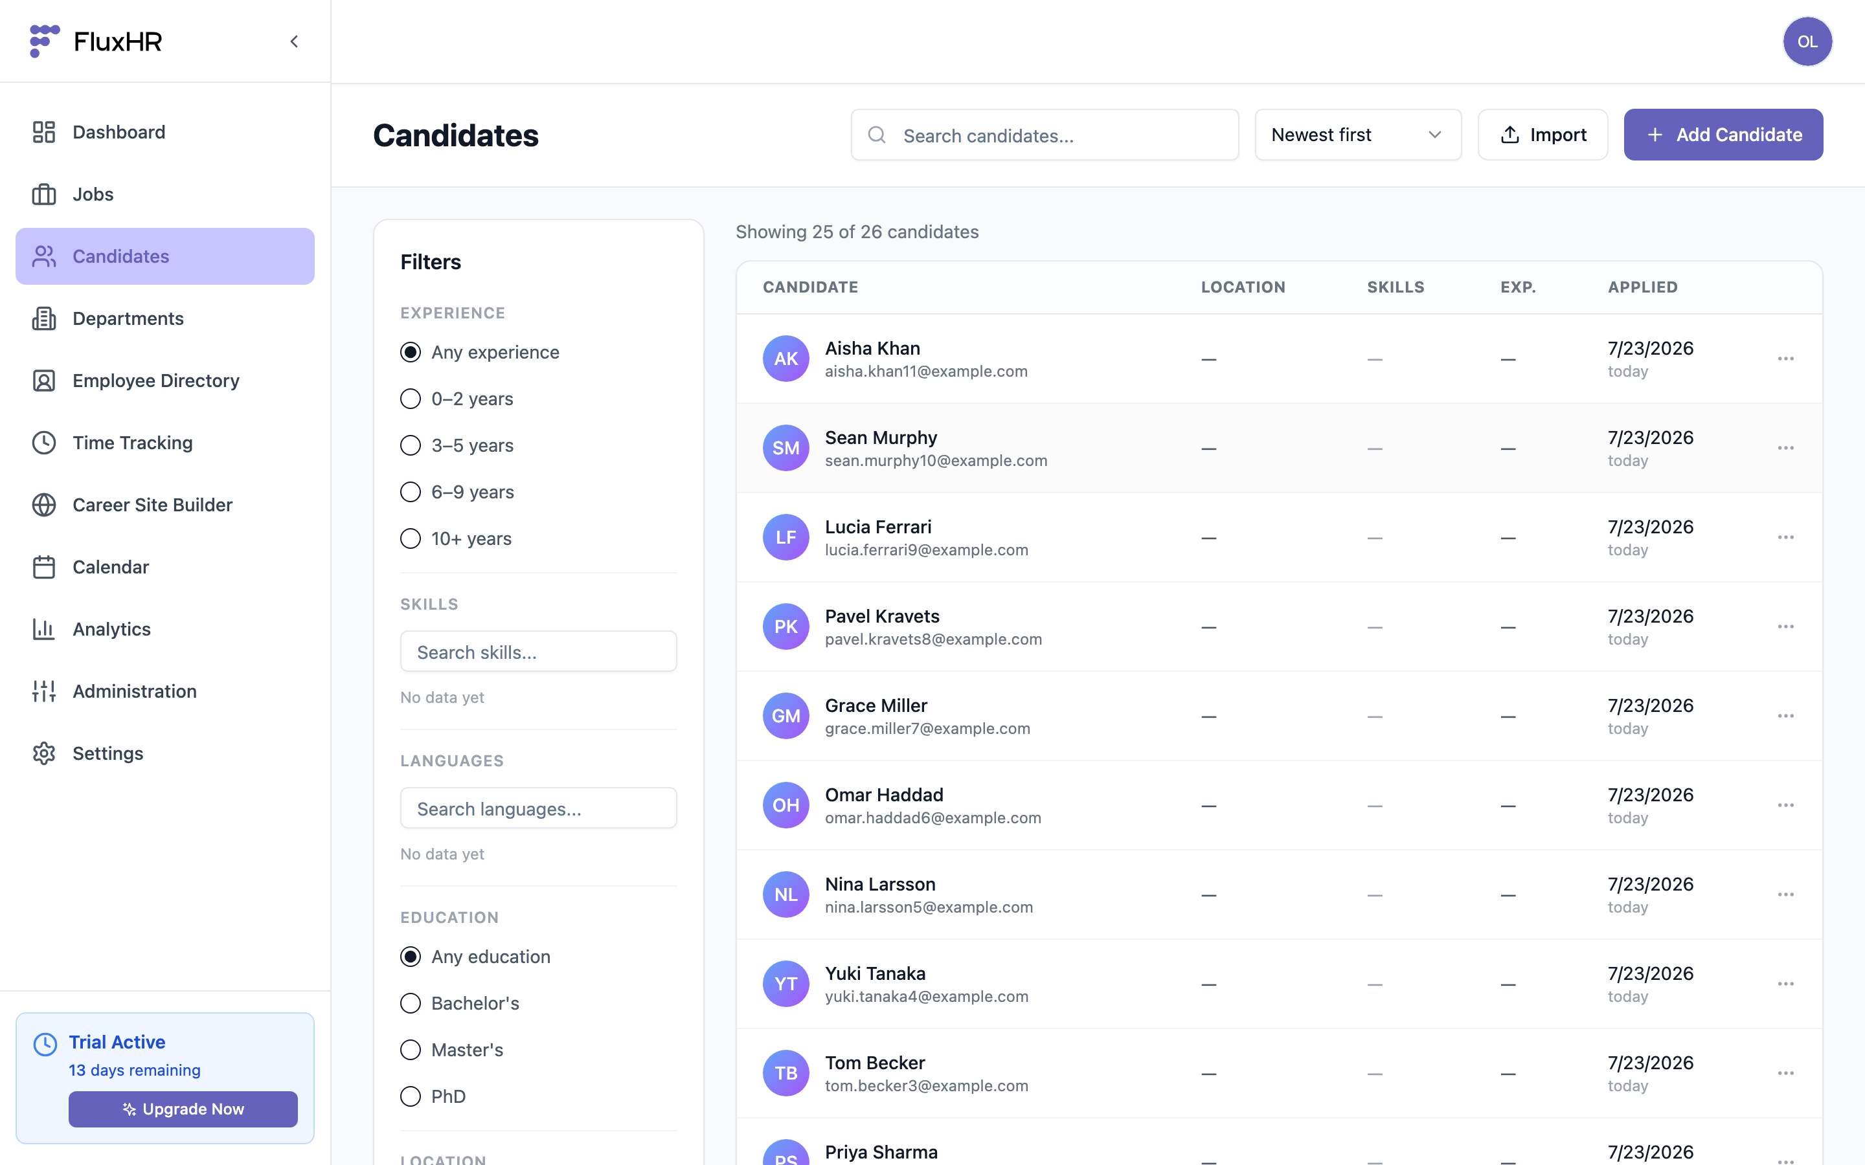Click the Calendar icon in the sidebar

coord(44,567)
